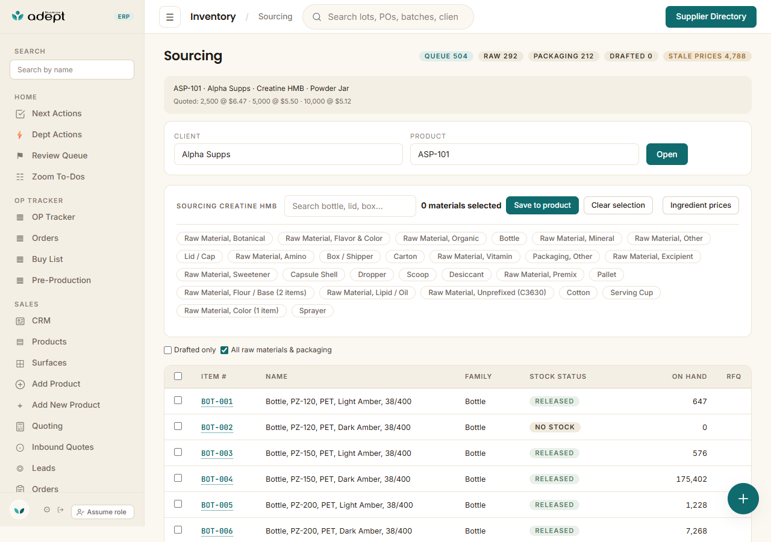Enable the Drafted only checkbox
The height and width of the screenshot is (542, 771).
168,350
